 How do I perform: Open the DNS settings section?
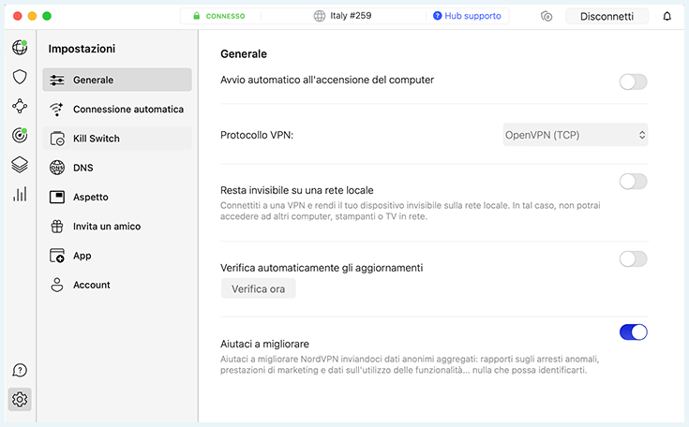pos(117,168)
